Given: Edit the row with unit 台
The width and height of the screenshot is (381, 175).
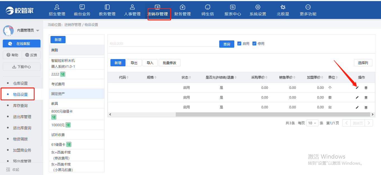Looking at the screenshot, I should [x=357, y=107].
